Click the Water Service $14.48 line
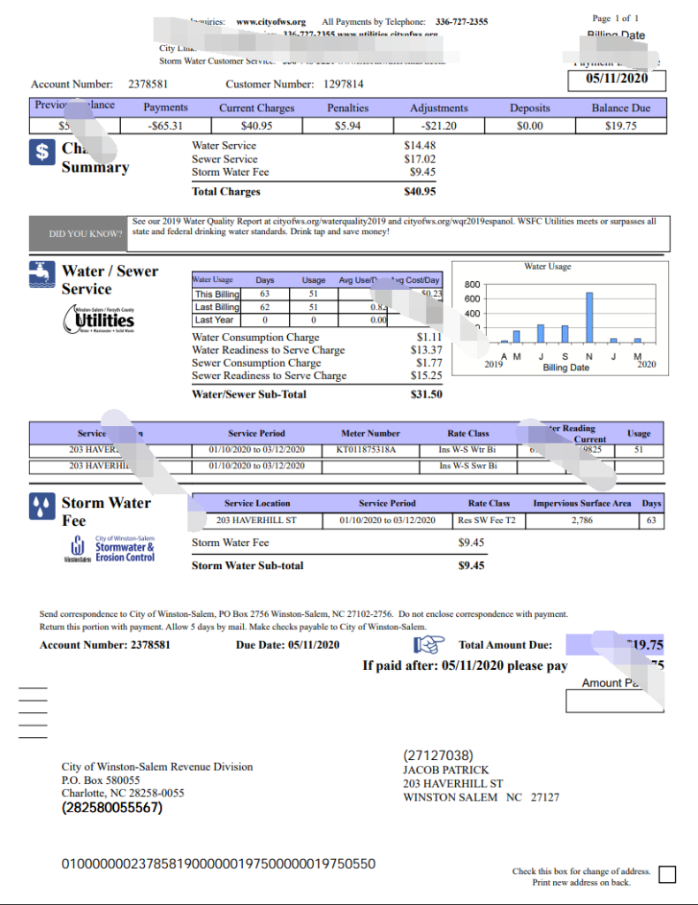698x905 pixels. [314, 146]
